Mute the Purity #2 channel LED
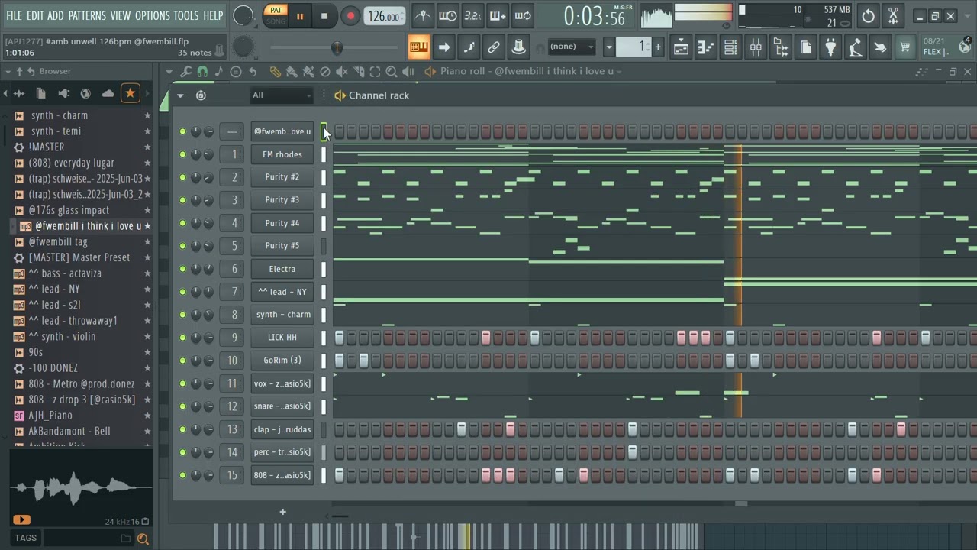Viewport: 977px width, 550px height. tap(182, 177)
